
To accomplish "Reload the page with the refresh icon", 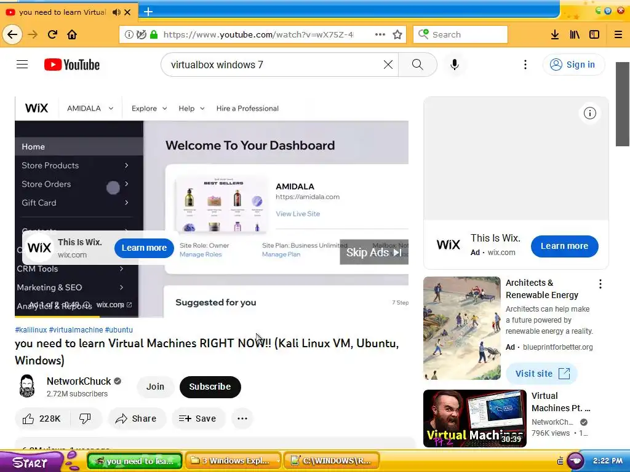I will [53, 34].
